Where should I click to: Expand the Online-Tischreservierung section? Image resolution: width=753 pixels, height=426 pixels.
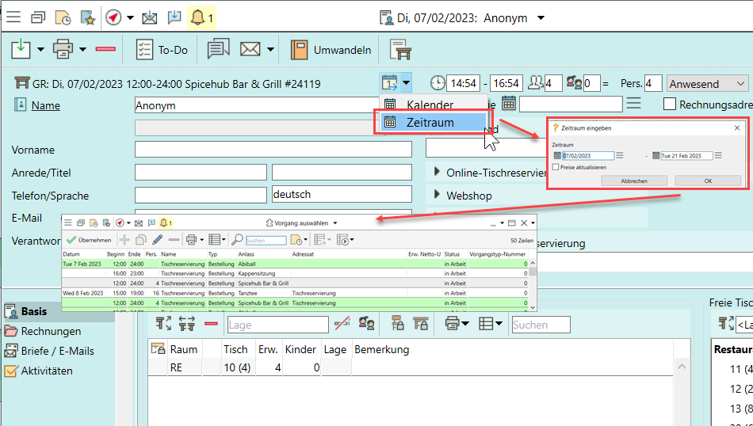438,173
